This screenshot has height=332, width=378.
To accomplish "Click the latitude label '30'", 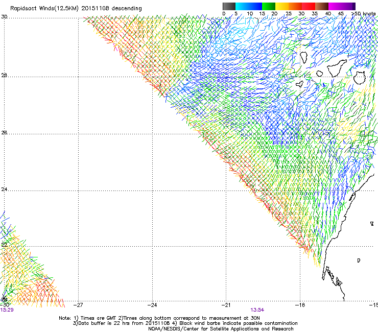I will pos(4,17).
